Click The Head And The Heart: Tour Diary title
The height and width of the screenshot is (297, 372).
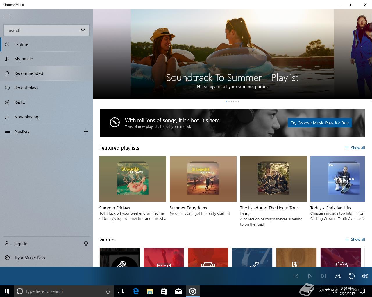tap(269, 211)
